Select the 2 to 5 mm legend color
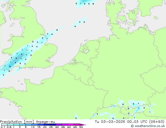The height and width of the screenshot is (128, 166). (23, 125)
